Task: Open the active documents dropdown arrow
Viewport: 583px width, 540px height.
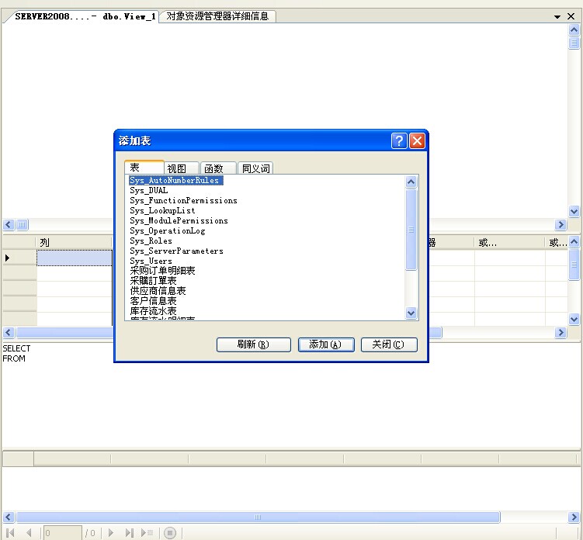Action: (x=557, y=17)
